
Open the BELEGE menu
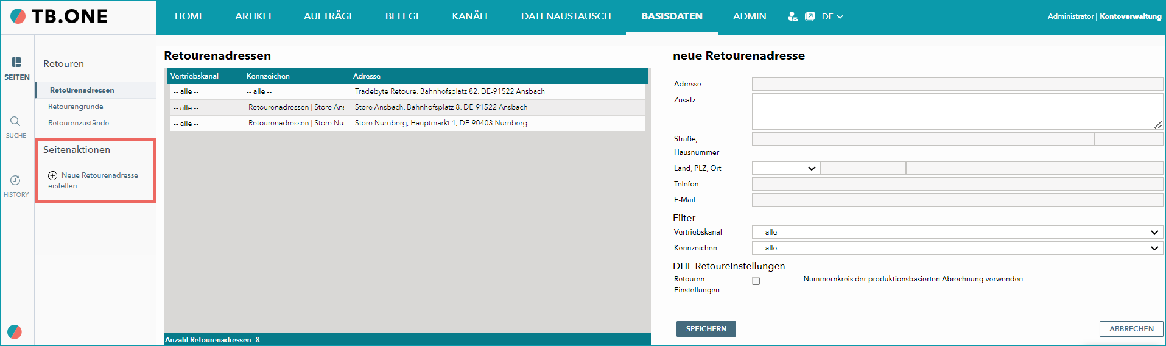pos(404,16)
